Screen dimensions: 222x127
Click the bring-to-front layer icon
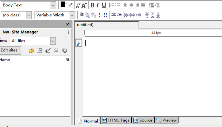point(88,15)
